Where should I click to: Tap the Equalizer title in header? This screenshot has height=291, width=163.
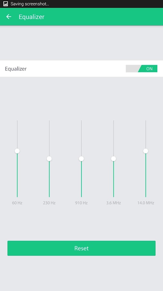32,17
